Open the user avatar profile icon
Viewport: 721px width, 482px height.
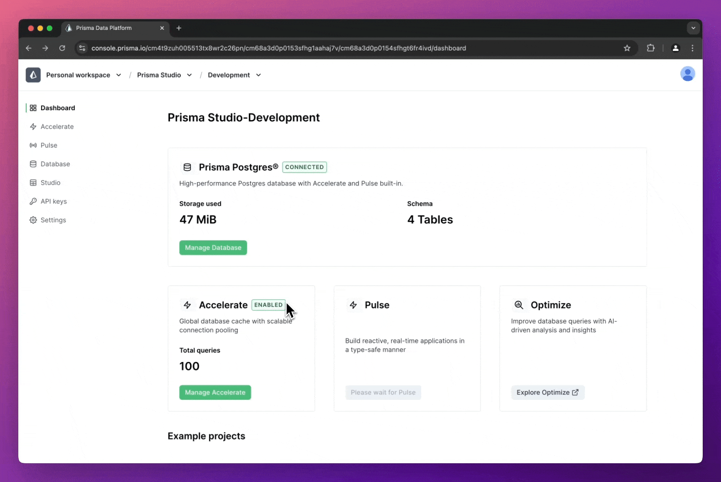click(687, 74)
